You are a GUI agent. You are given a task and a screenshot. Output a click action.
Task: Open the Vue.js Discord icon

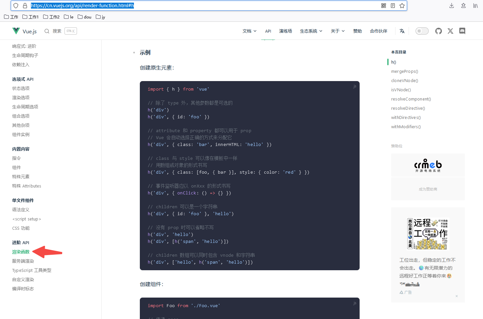(462, 31)
